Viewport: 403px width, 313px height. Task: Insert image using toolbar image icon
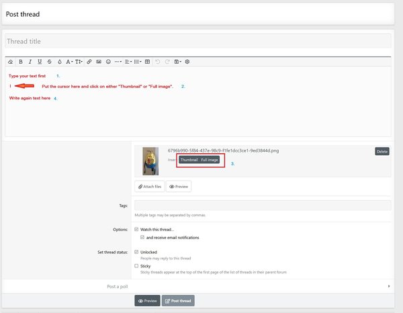(99, 61)
